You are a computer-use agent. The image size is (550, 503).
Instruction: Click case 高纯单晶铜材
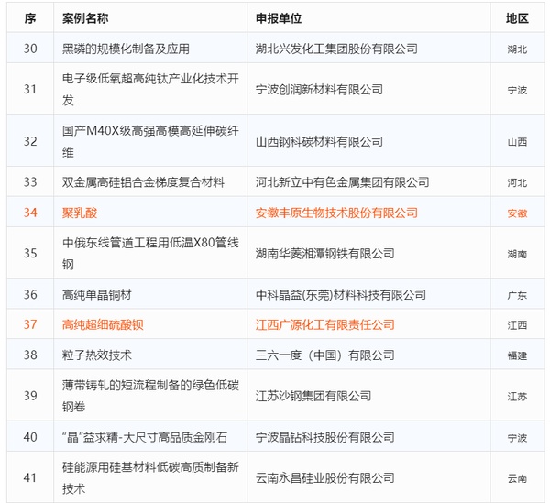pos(97,295)
